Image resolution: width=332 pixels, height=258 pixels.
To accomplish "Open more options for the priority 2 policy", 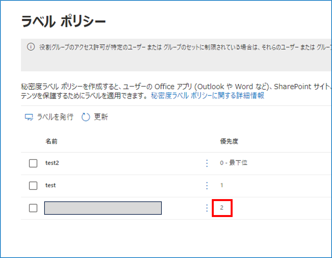I will tap(207, 208).
